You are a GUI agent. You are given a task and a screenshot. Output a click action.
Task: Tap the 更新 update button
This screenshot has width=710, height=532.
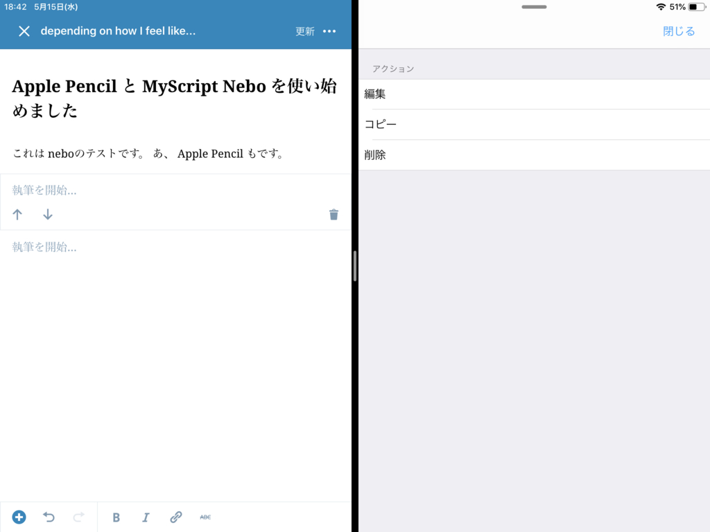click(x=305, y=31)
